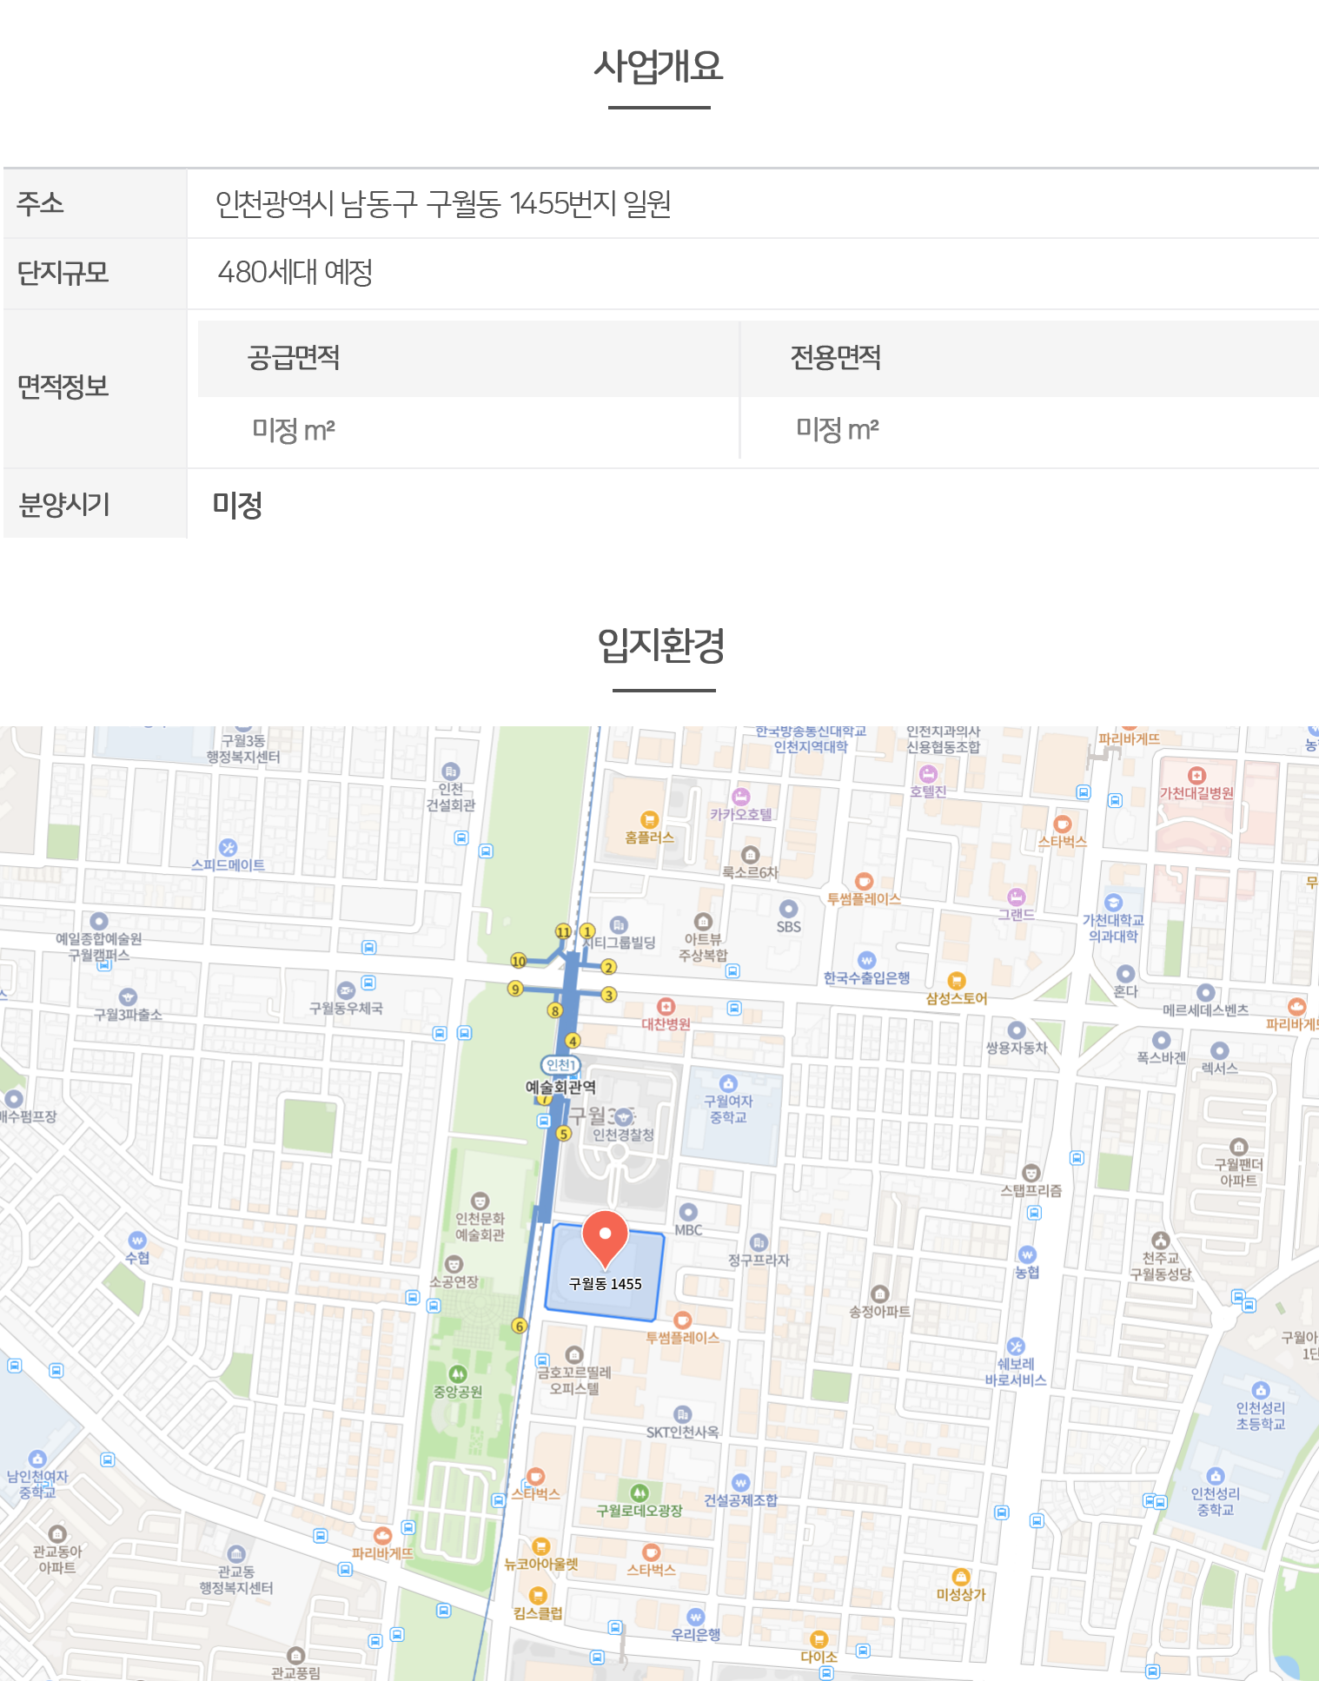This screenshot has width=1319, height=1681.
Task: Select the 미성상가 shopping icon
Action: point(961,1577)
